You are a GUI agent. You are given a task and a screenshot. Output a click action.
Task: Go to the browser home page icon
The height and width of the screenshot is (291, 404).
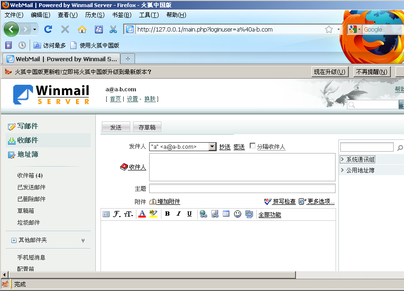(x=82, y=29)
